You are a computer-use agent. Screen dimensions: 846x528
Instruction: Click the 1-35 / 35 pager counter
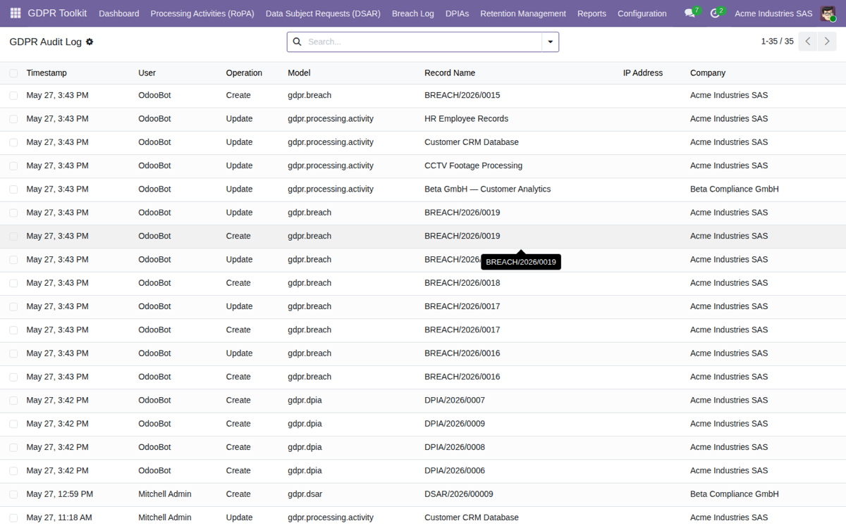(777, 42)
